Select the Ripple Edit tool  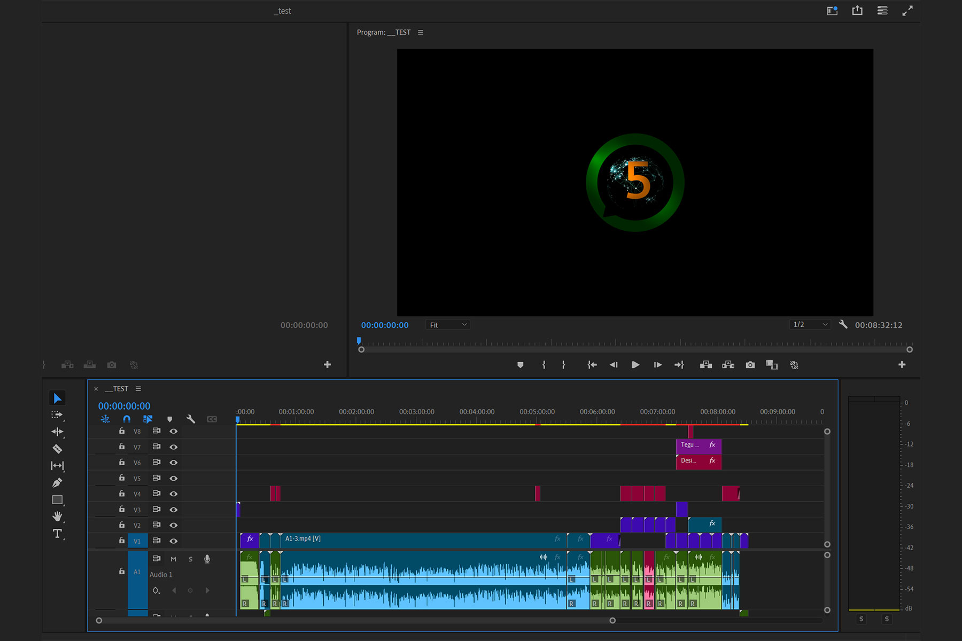[57, 432]
